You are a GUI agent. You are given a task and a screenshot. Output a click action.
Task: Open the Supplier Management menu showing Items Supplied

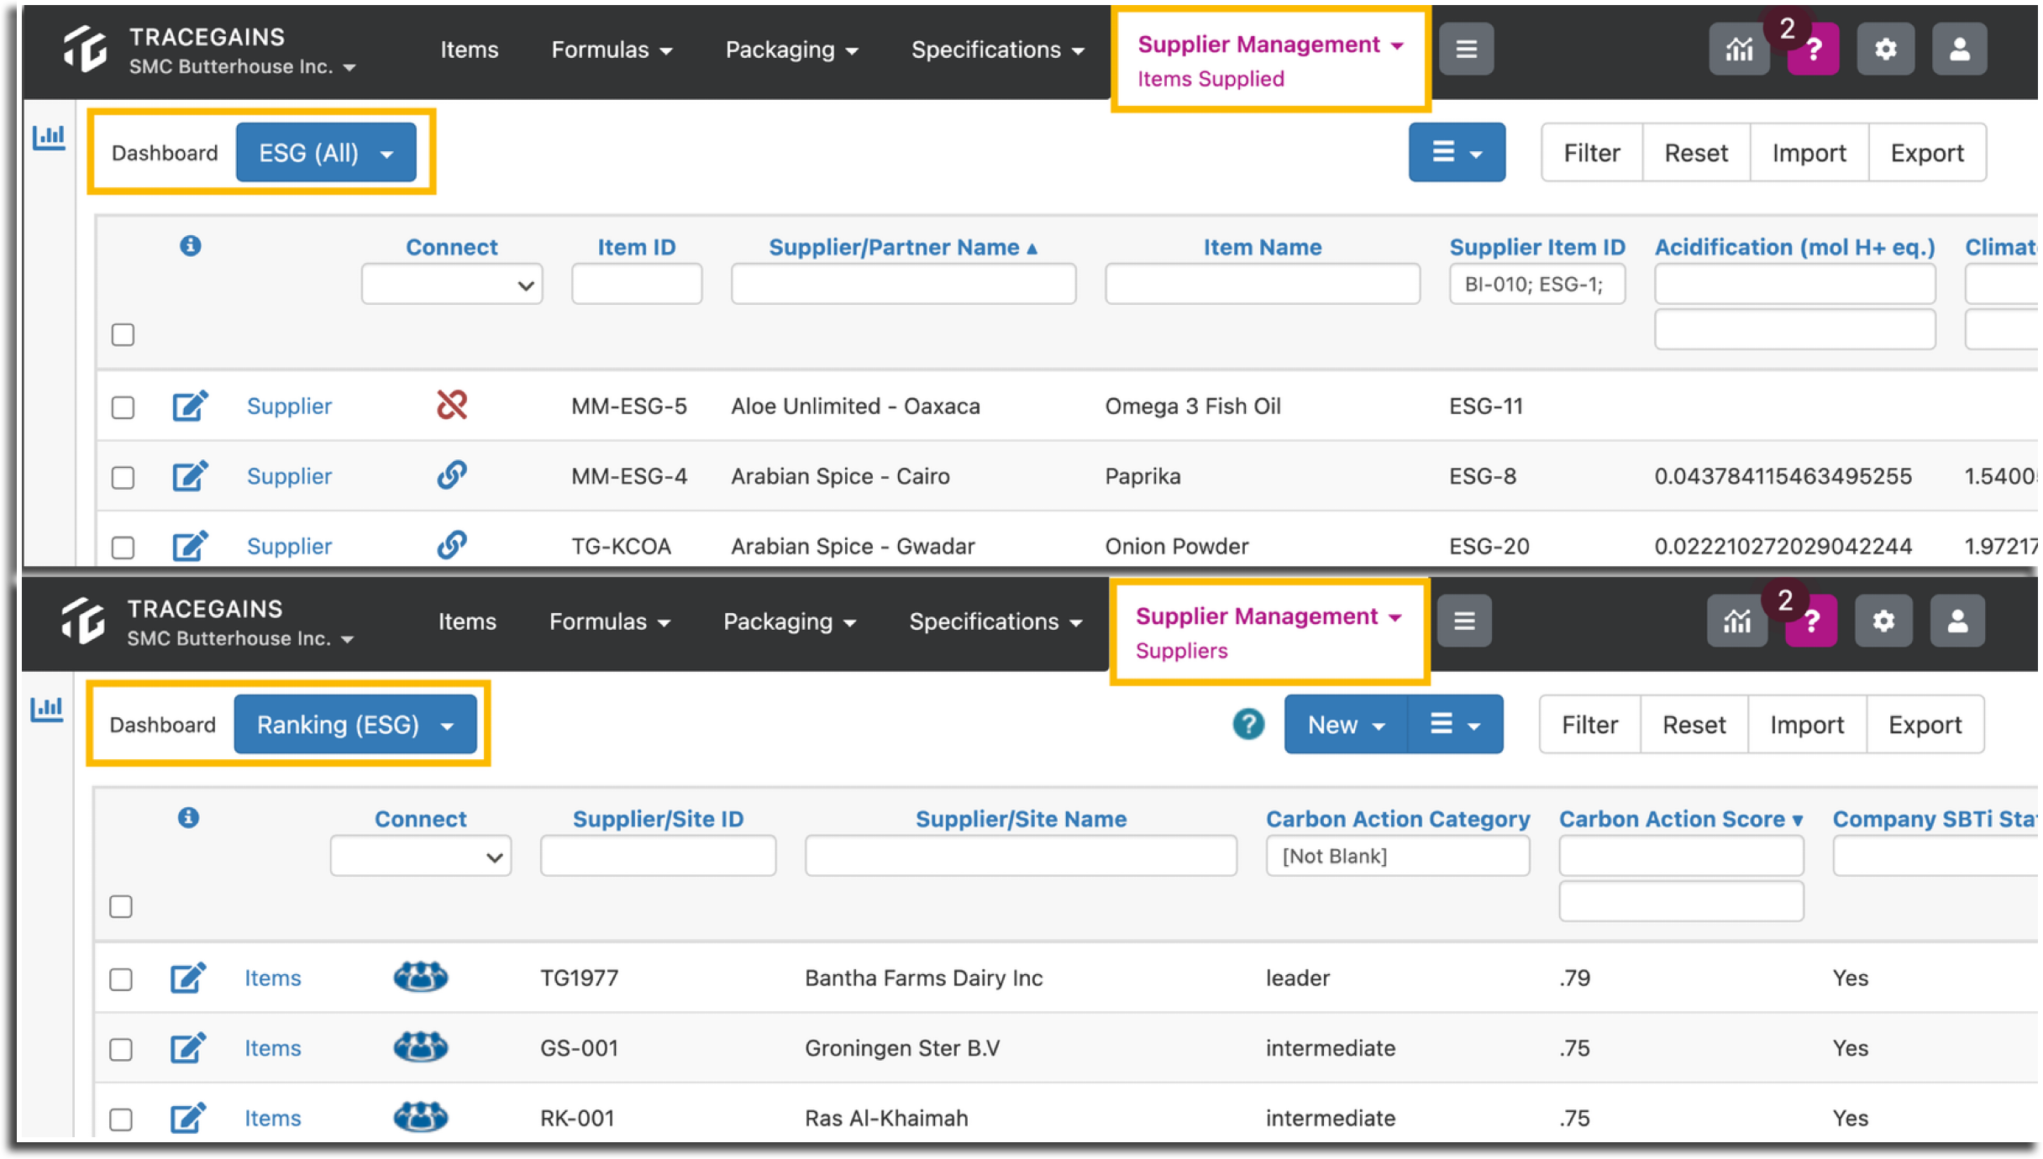coord(1270,60)
